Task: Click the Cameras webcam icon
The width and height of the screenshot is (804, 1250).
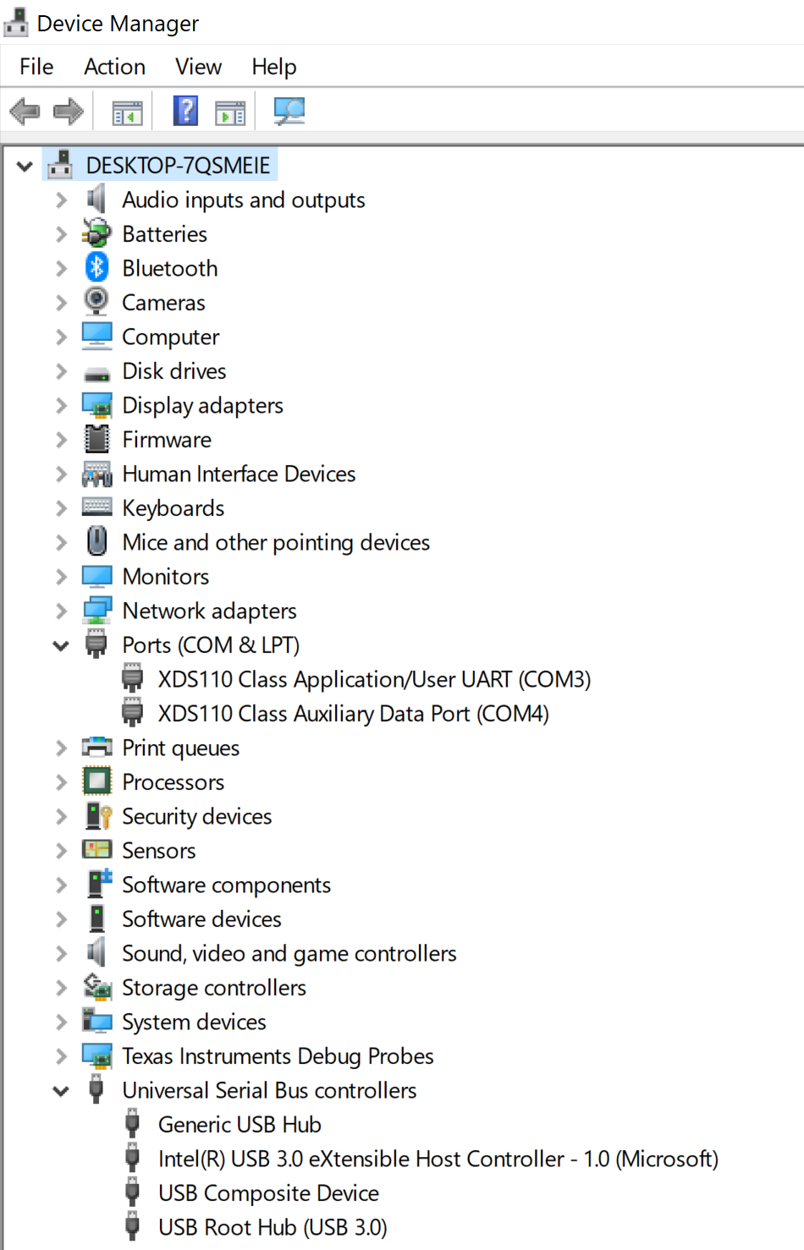Action: pyautogui.click(x=96, y=302)
